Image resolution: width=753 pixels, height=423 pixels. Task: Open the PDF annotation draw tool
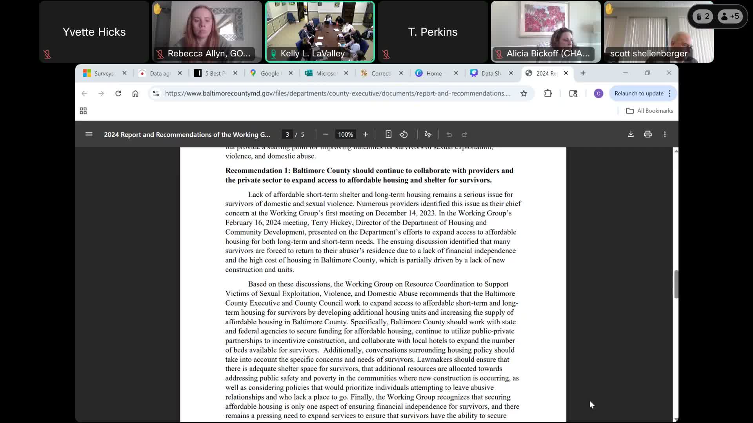(428, 134)
